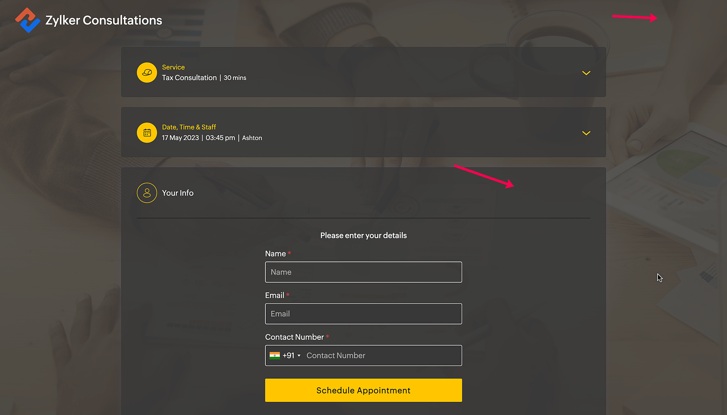Click the Ashton staff name
The image size is (727, 415).
point(252,138)
